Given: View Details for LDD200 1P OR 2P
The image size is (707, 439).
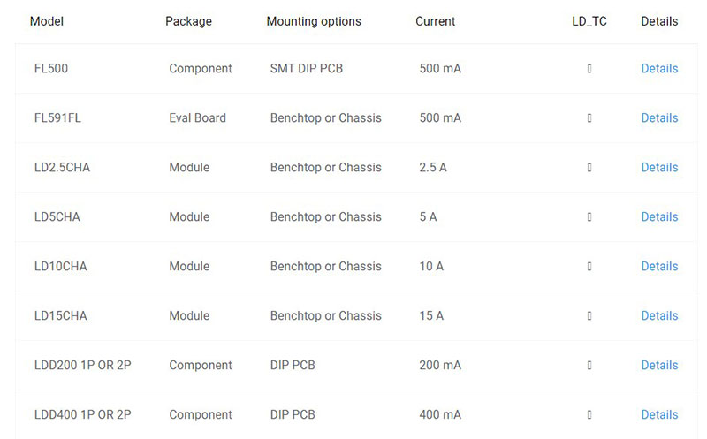Looking at the screenshot, I should (659, 365).
